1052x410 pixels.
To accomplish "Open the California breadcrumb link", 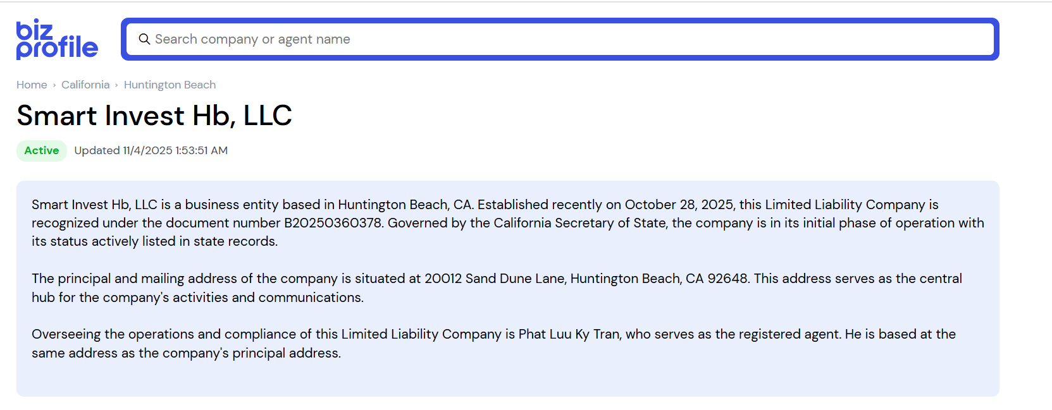I will [x=85, y=85].
